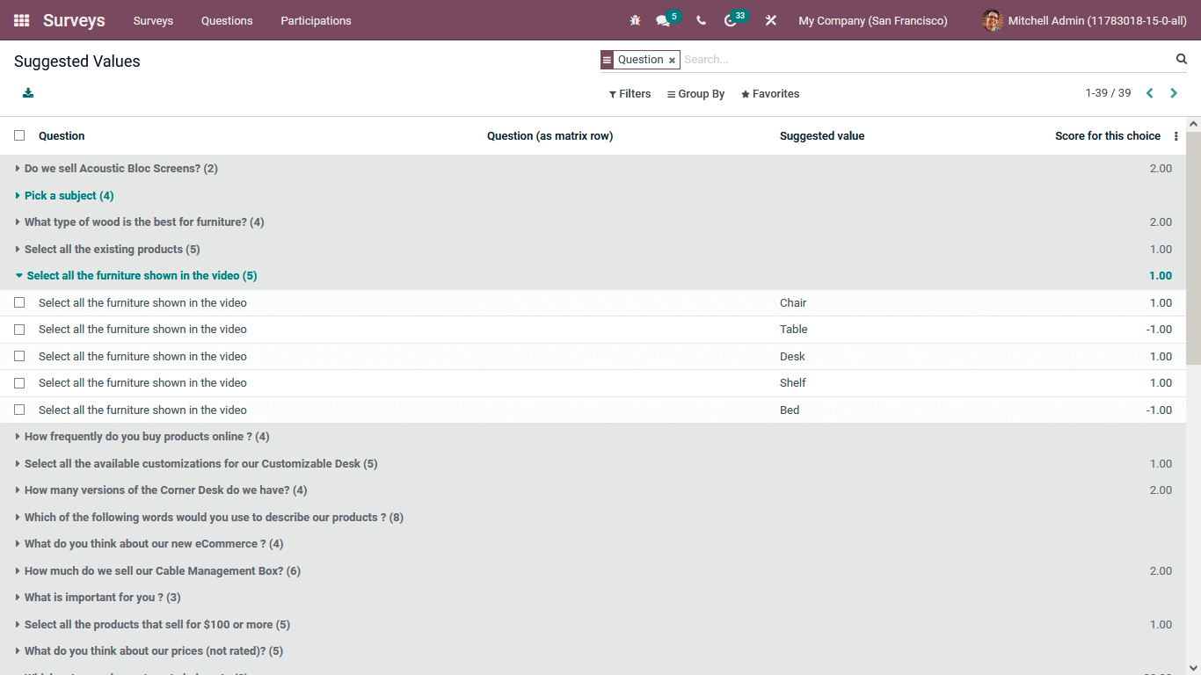1201x675 pixels.
Task: Click the search magnifier icon
Action: click(x=1182, y=59)
